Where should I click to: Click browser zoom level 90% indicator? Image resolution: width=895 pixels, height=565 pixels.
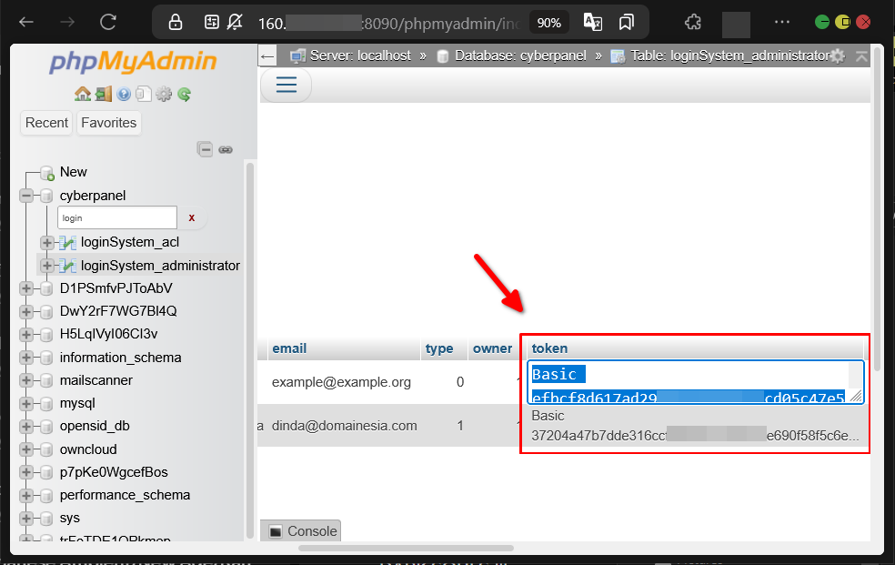click(548, 23)
